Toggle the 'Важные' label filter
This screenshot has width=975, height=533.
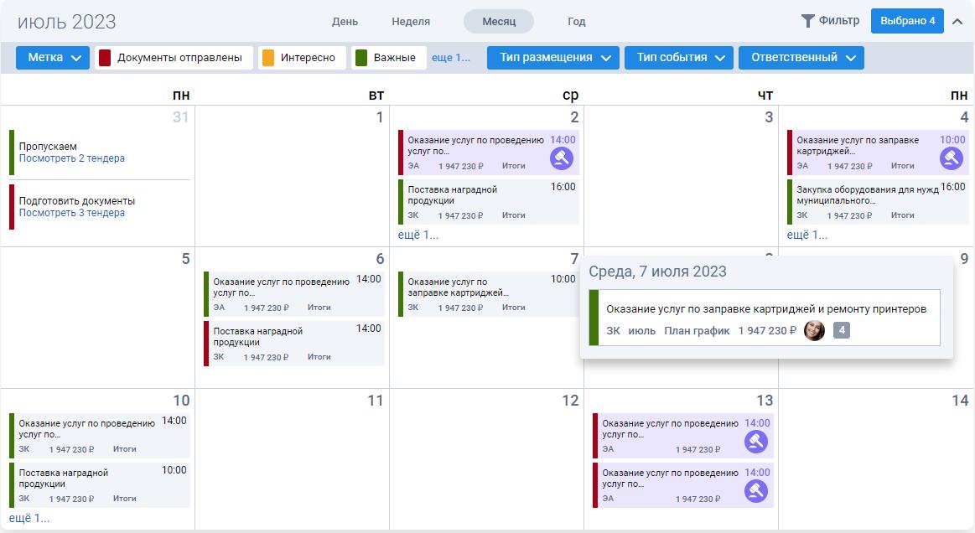pyautogui.click(x=388, y=58)
